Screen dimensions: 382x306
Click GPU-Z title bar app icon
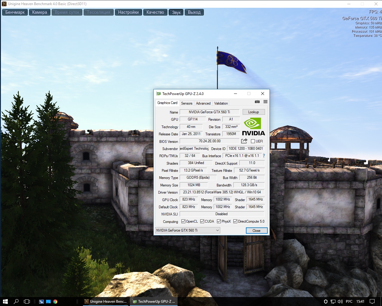coord(158,94)
